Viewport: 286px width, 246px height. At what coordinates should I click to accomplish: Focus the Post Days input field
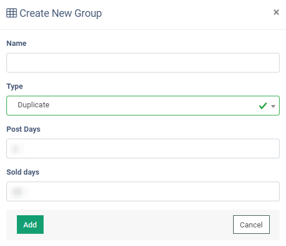pos(143,149)
